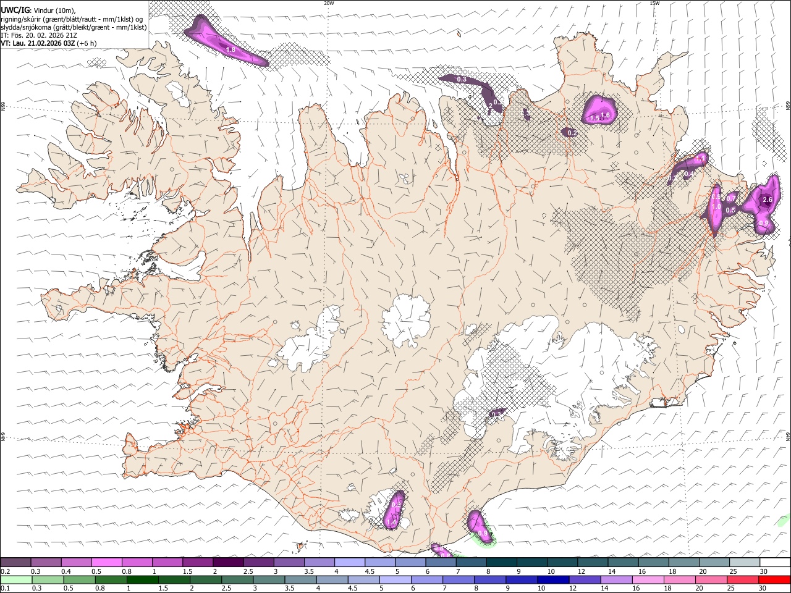
Task: Click the white swatch labeled 30 in the legend
Action: pyautogui.click(x=776, y=562)
